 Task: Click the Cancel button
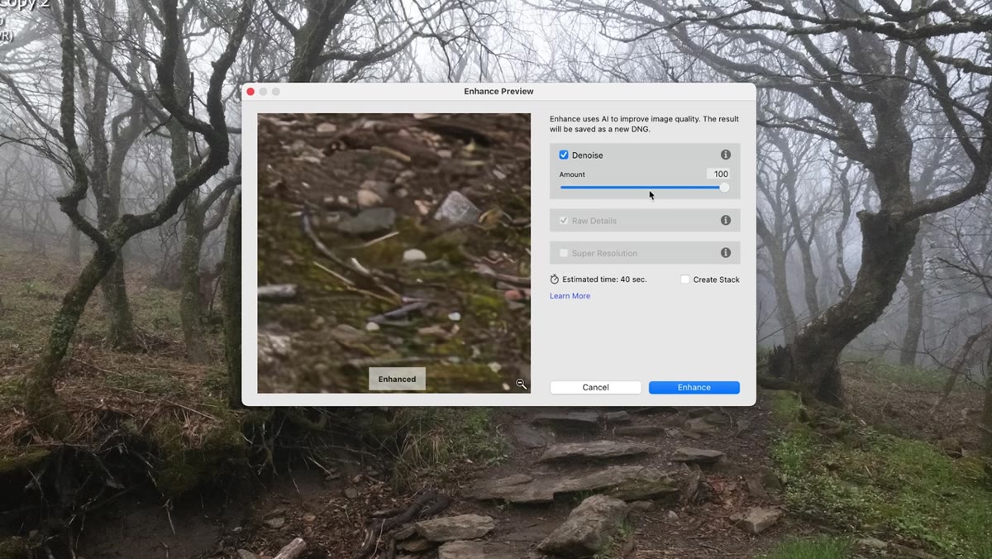click(595, 387)
